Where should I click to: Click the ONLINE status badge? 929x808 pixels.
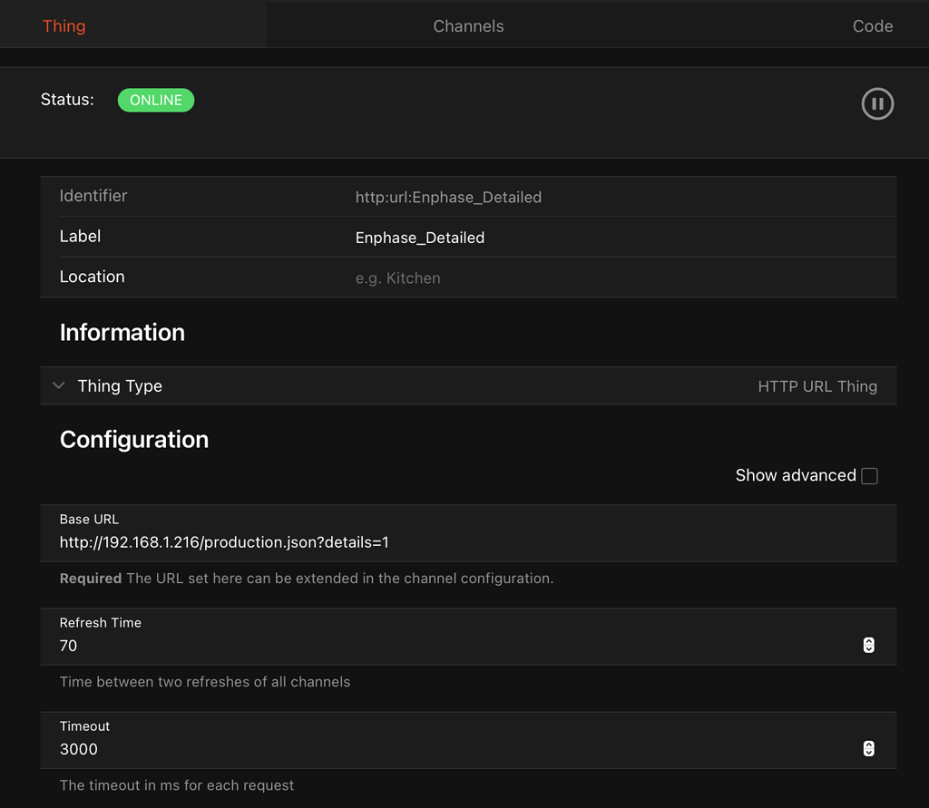click(x=155, y=100)
